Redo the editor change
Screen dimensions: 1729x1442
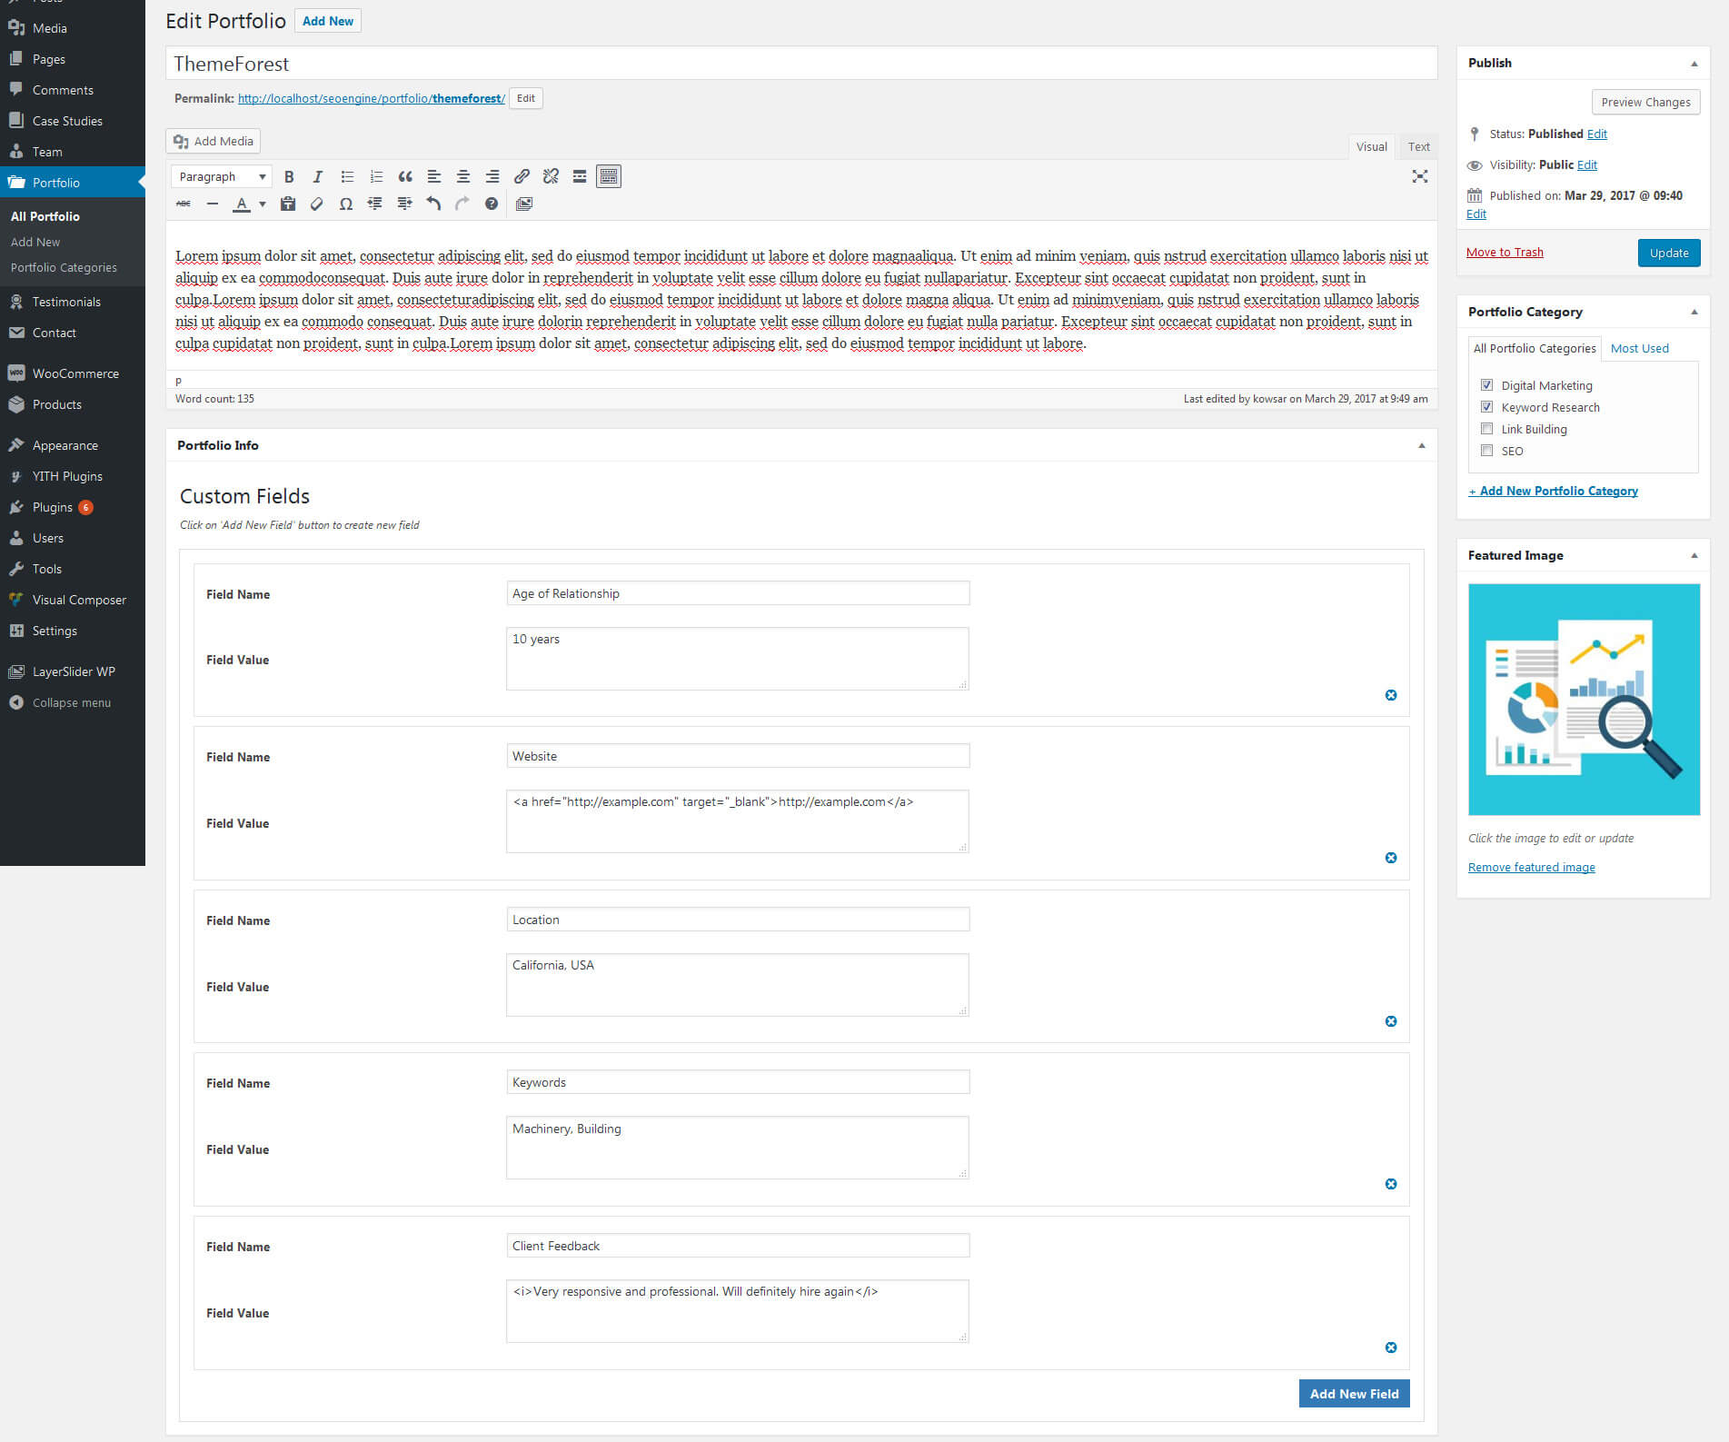(462, 204)
